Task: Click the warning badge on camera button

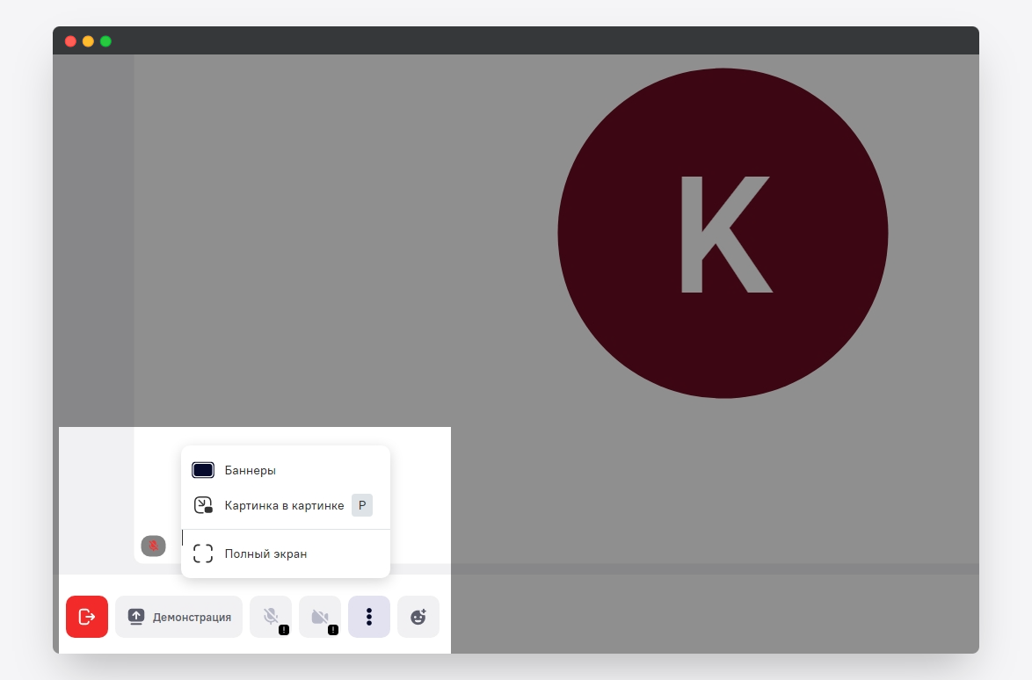Action: tap(333, 630)
